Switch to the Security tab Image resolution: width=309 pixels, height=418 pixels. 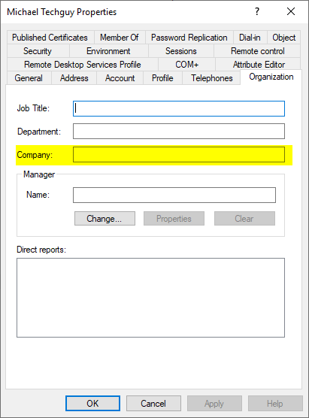[x=38, y=51]
